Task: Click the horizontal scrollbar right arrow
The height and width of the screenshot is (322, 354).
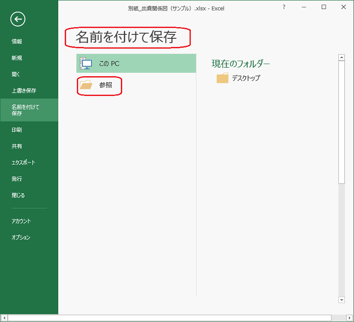Action: [349, 318]
